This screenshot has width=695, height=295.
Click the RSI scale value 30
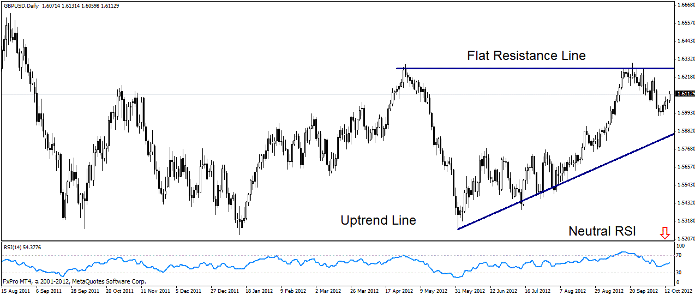tap(680, 272)
